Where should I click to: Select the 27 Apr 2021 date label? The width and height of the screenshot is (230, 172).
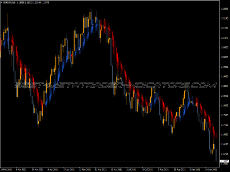[x=70, y=169]
